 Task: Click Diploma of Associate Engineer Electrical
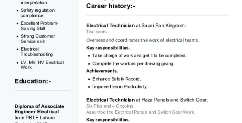click(x=39, y=109)
